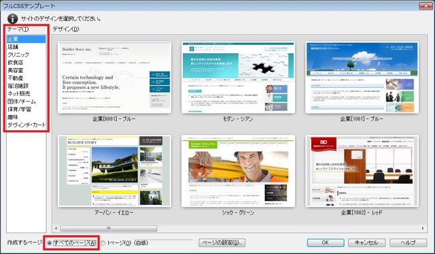435x254 pixels.
Task: Pick the アーバン - イエロー design thumbnail
Action: tap(114, 171)
